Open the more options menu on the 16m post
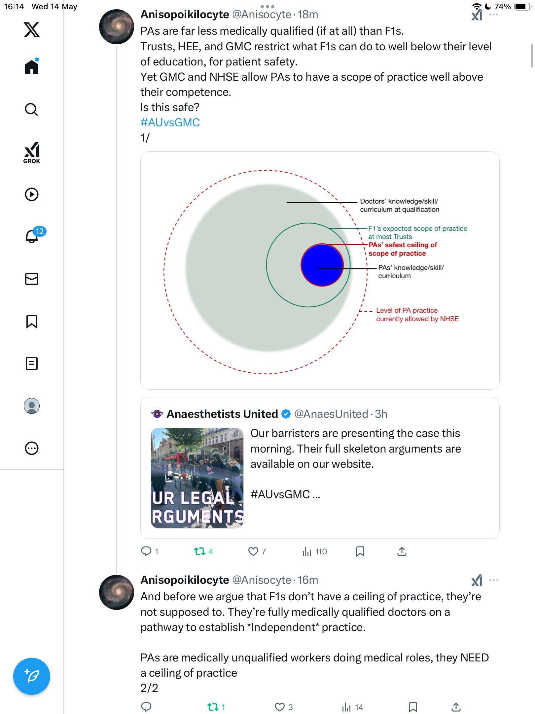The width and height of the screenshot is (535, 714). coord(494,580)
